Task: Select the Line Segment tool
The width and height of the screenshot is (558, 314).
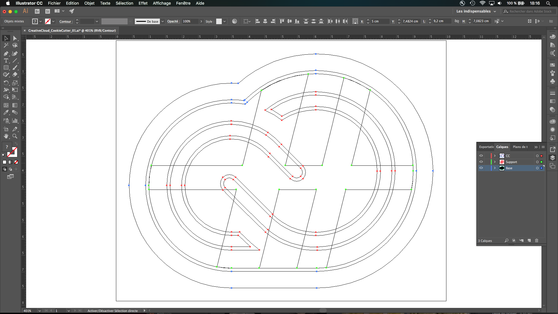Action: [15, 60]
